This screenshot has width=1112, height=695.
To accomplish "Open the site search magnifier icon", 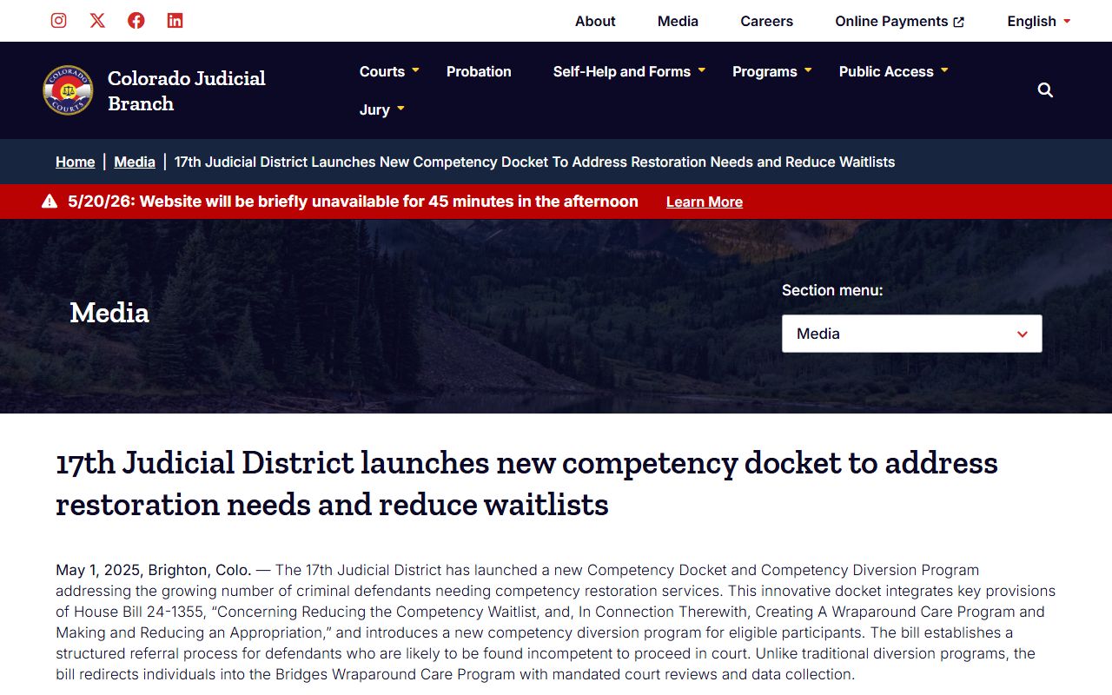I will (x=1045, y=90).
